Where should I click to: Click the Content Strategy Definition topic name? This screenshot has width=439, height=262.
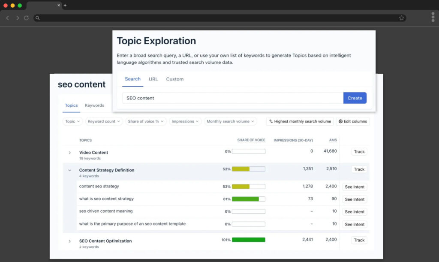107,170
